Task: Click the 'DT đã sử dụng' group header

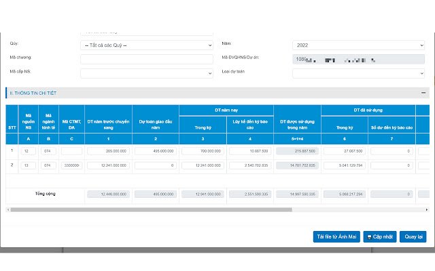Action: 368,110
